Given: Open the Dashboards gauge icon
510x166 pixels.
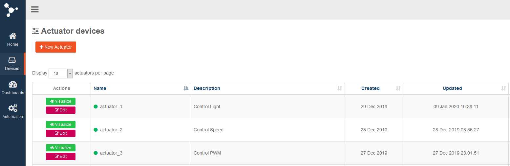Looking at the screenshot, I should 13,84.
